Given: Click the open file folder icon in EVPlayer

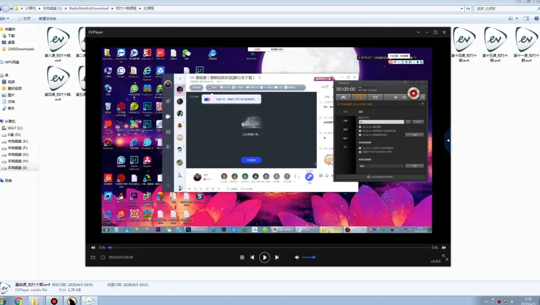Looking at the screenshot, I should (x=93, y=257).
